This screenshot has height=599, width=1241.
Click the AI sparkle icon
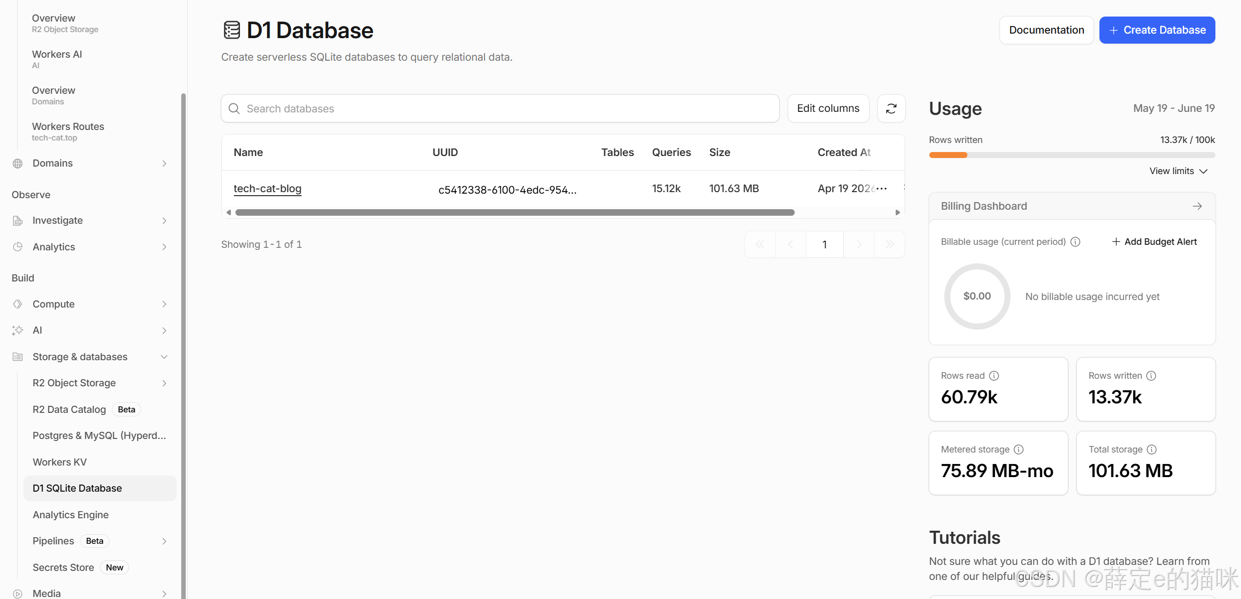click(x=18, y=330)
